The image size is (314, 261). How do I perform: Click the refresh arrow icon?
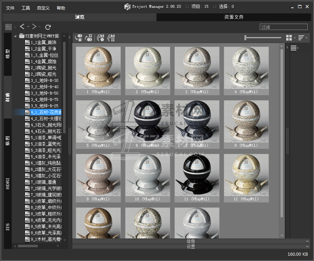tap(48, 27)
